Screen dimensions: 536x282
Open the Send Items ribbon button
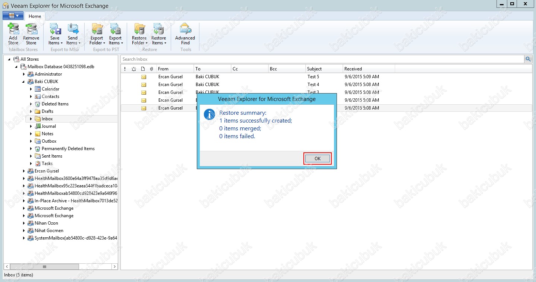tap(73, 34)
